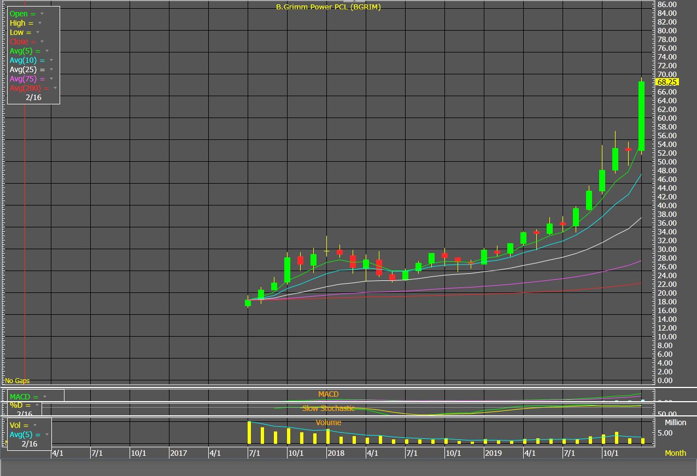Screen dimensions: 697x476
Task: Click the 2/16 date in price legend
Action: (x=33, y=97)
